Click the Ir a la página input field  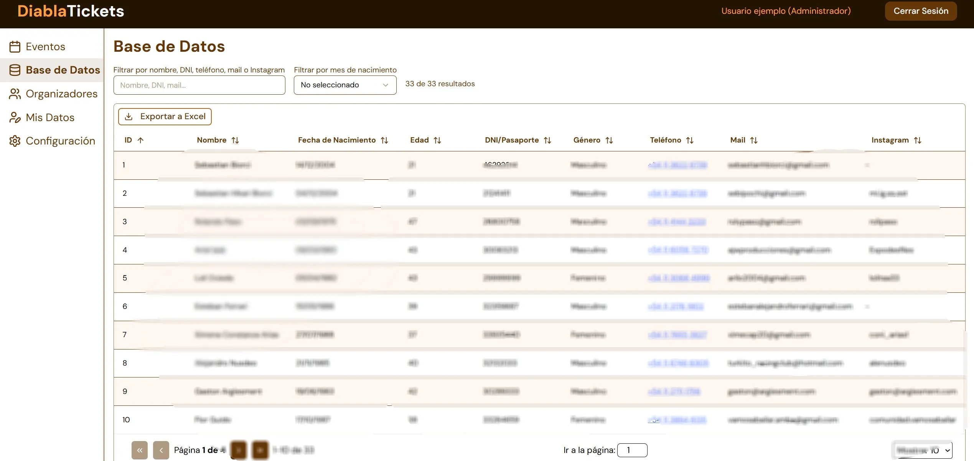tap(632, 450)
